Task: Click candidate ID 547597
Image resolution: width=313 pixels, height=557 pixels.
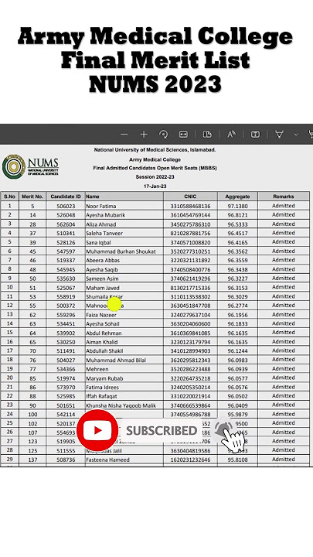Action: pos(66,251)
